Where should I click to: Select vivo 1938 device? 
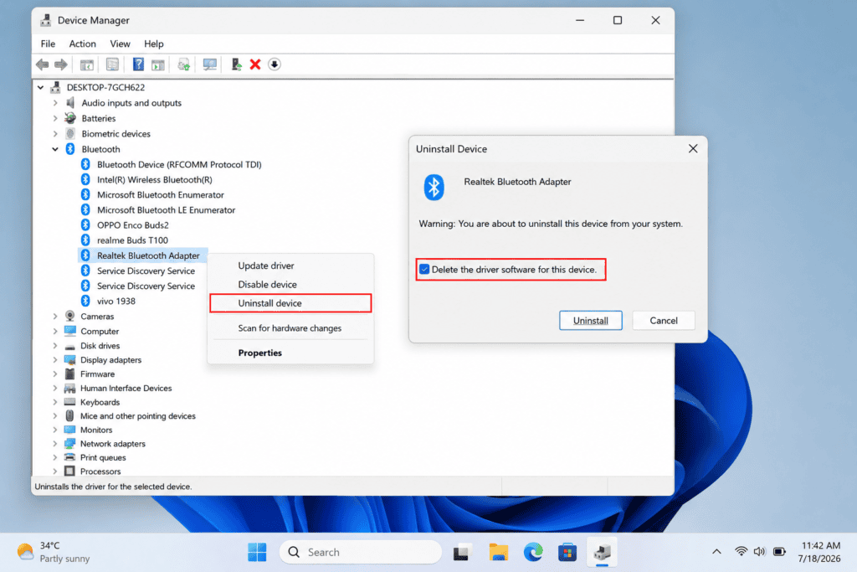pyautogui.click(x=115, y=301)
